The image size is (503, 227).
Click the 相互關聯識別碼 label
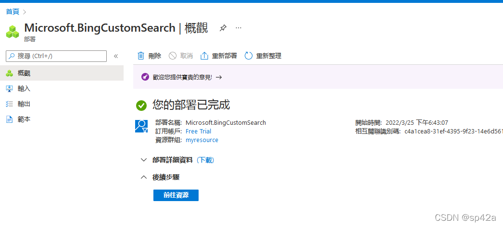[x=378, y=131]
